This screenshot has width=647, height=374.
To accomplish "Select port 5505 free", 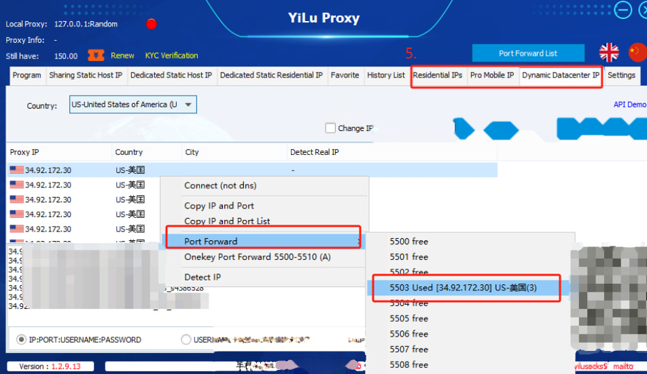I will pyautogui.click(x=409, y=318).
